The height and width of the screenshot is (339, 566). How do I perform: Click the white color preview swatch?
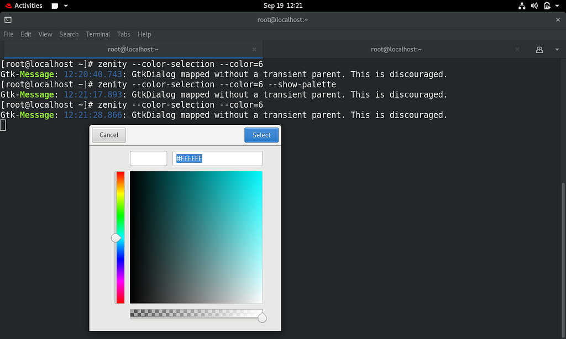click(148, 158)
